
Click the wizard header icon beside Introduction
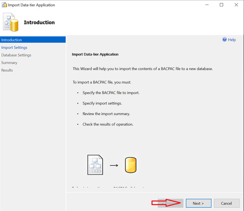point(11,23)
